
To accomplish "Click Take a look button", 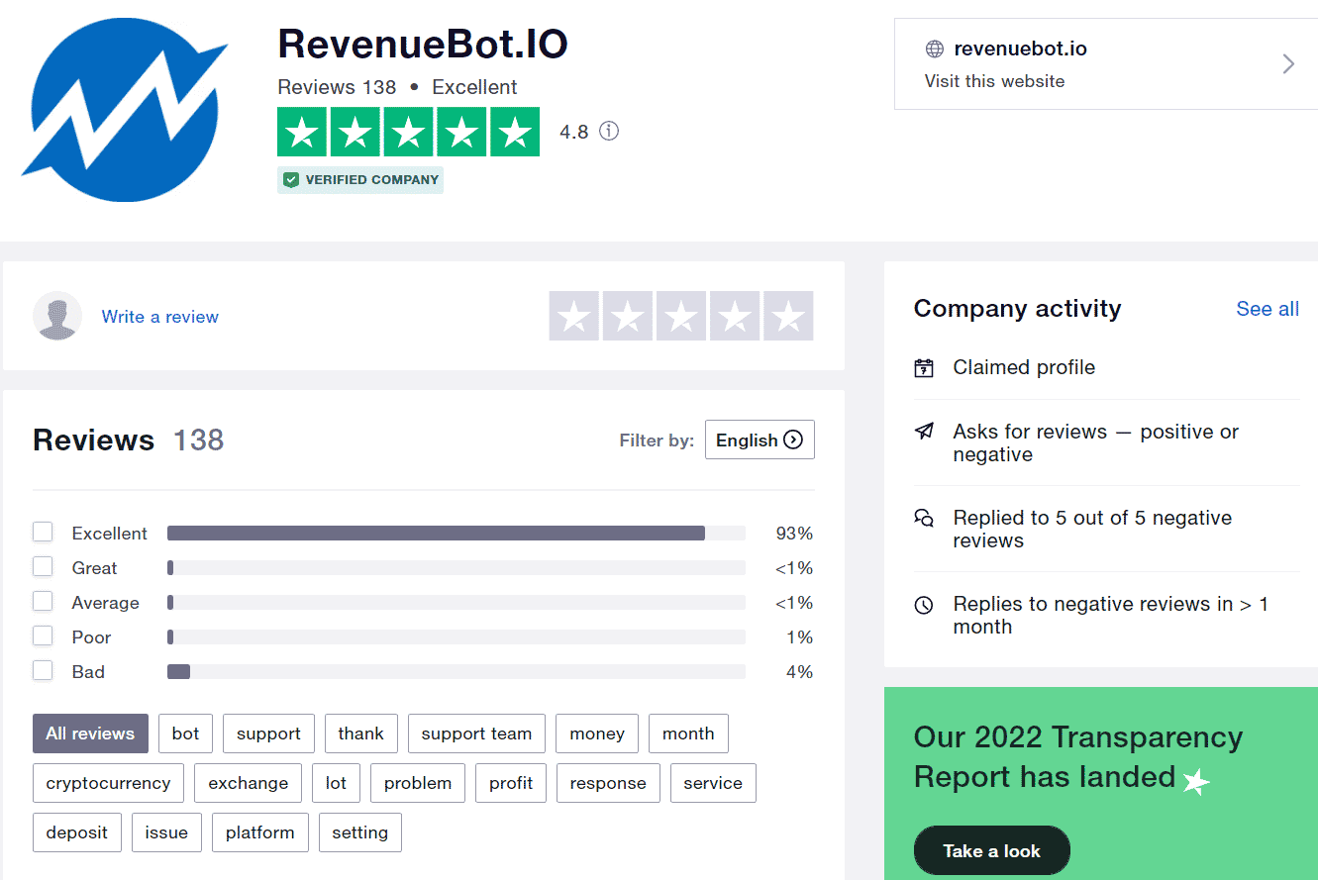I will [x=991, y=850].
